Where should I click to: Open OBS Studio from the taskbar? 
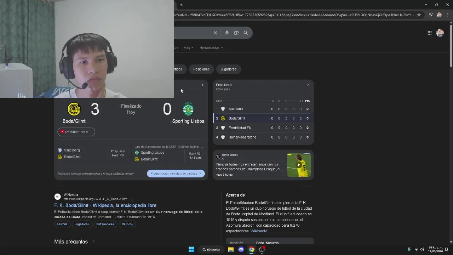262,249
